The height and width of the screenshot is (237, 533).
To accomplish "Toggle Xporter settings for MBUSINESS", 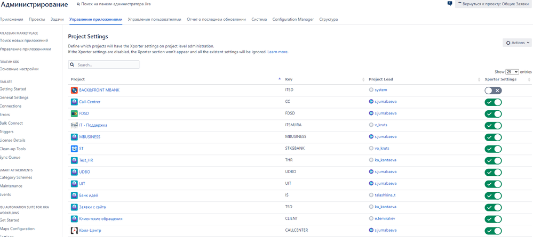I will 493,137.
